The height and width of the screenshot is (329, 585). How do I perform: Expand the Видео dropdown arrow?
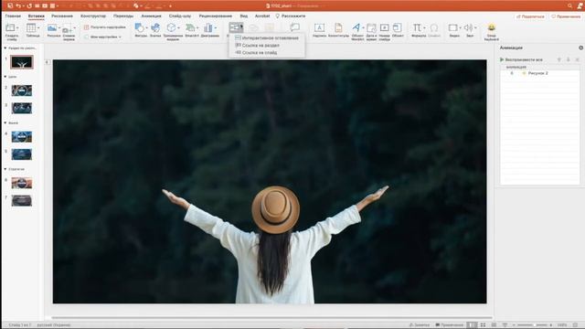click(x=460, y=28)
